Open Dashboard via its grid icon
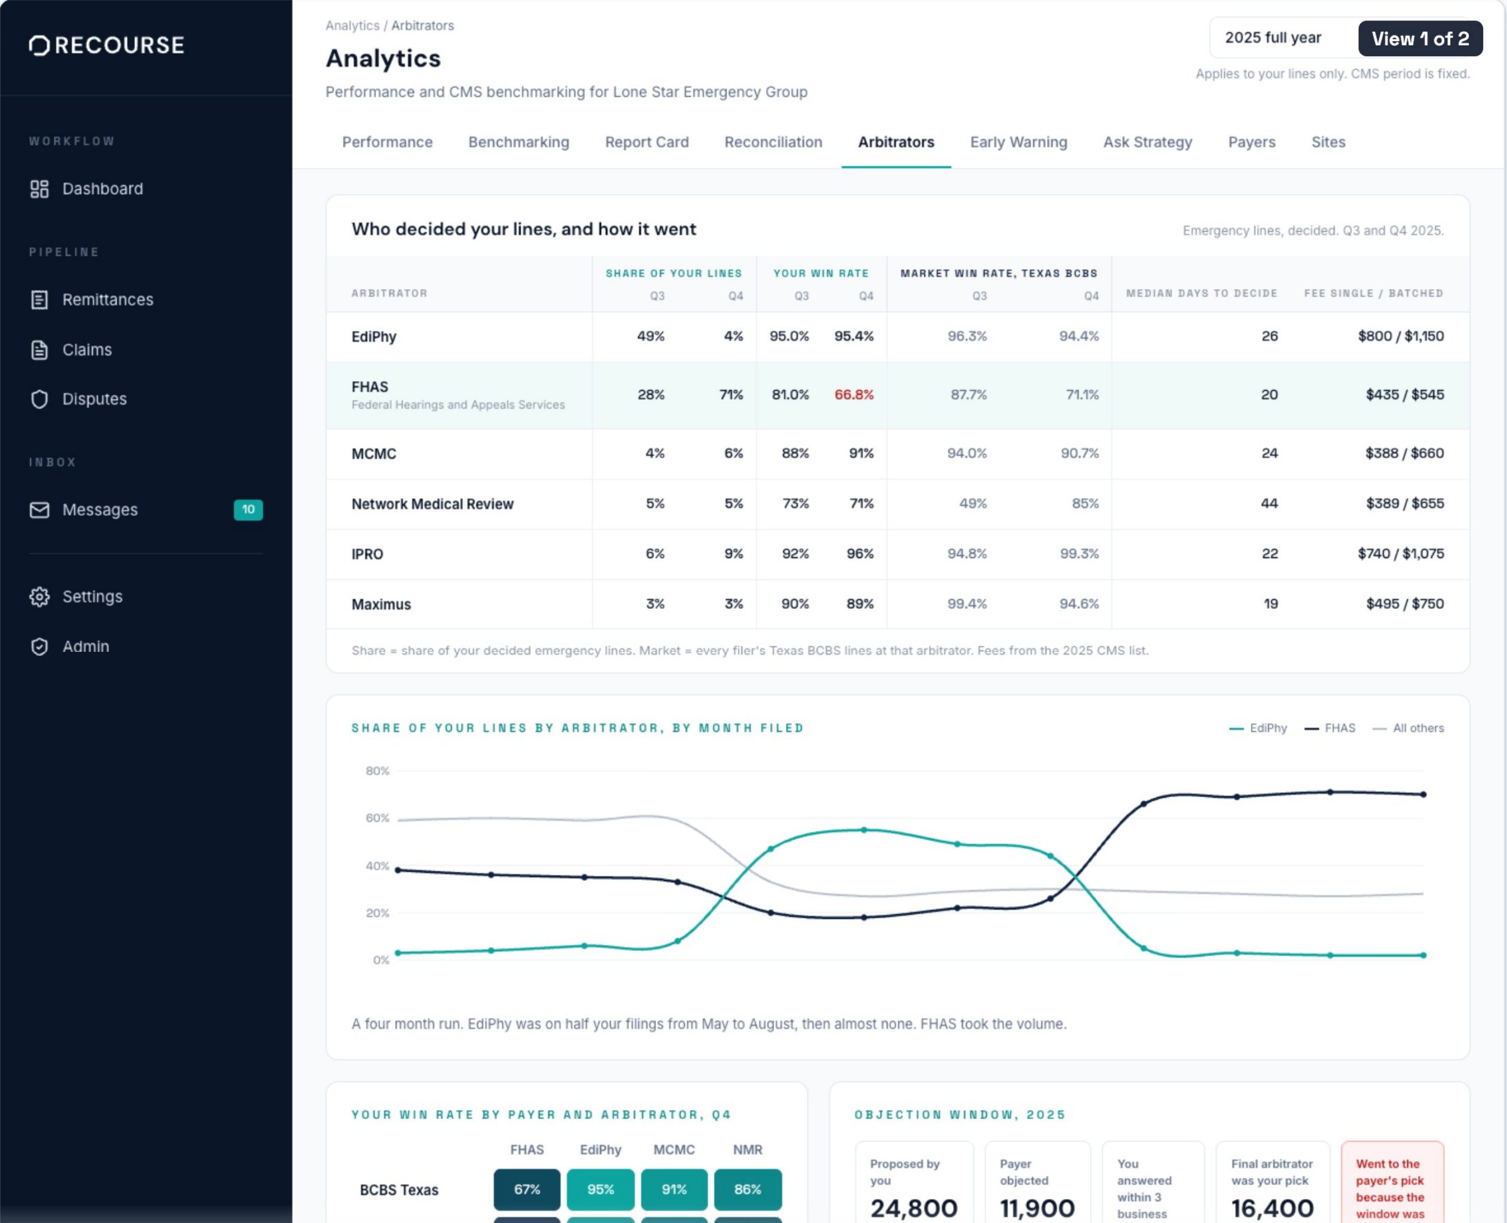 pyautogui.click(x=39, y=189)
